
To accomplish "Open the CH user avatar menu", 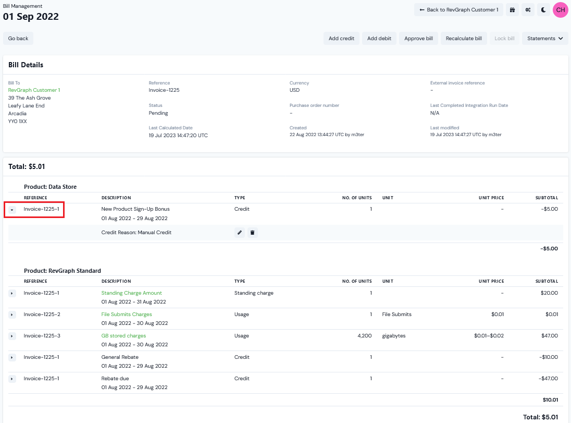I will click(561, 10).
